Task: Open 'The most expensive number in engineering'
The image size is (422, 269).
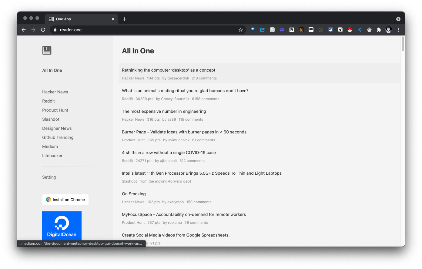Action: tap(164, 111)
